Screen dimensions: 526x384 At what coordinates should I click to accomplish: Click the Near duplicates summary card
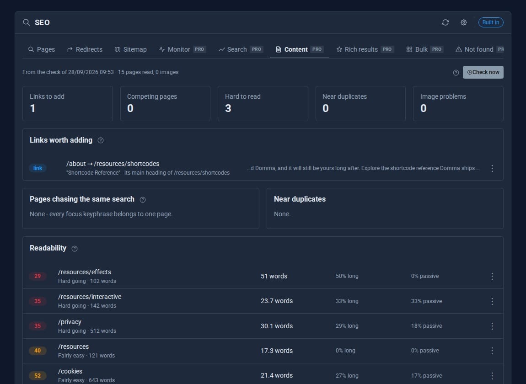coord(360,103)
